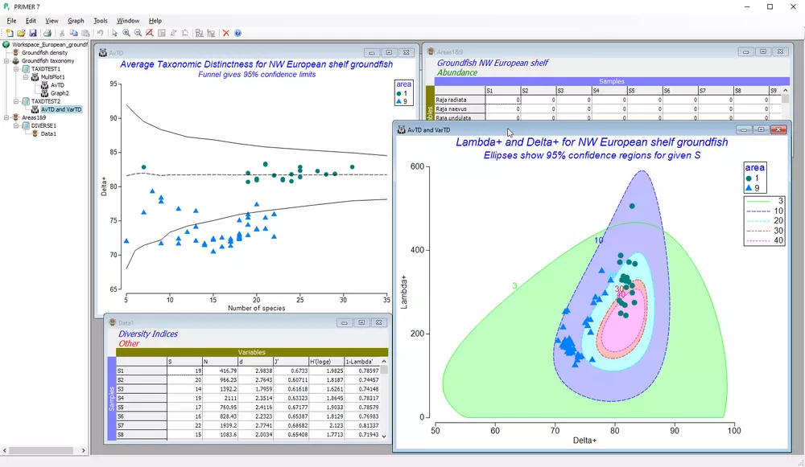Click the Open folder toolbar icon
805x467 pixels.
point(21,33)
